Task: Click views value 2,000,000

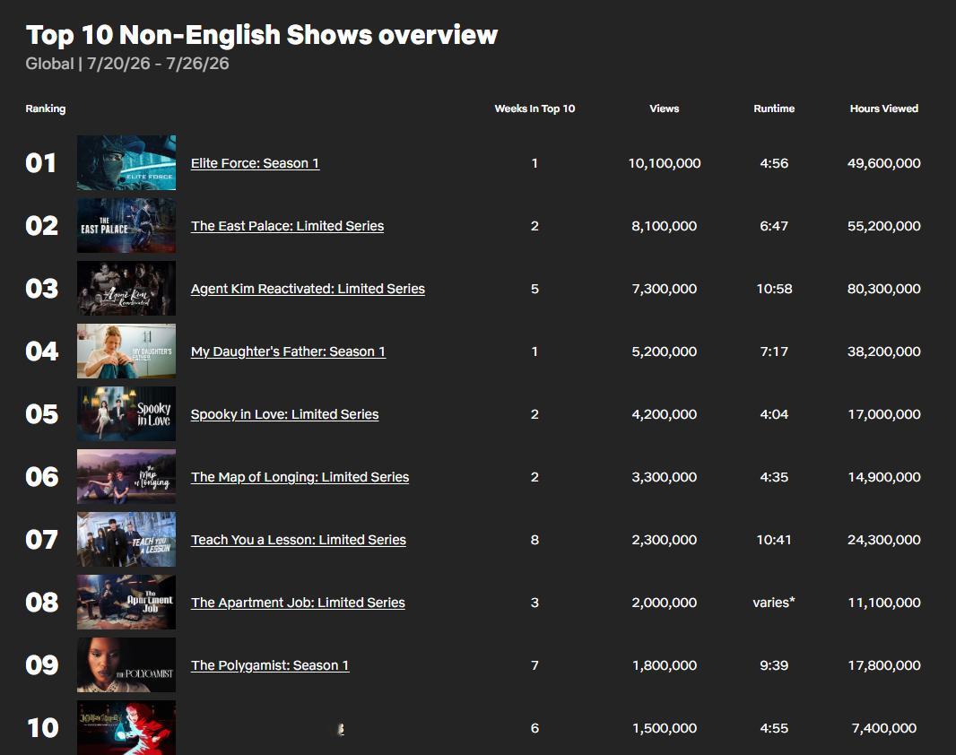Action: pos(665,603)
